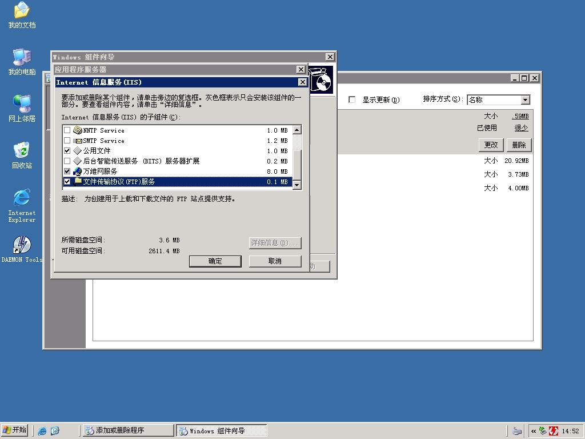
Task: Click the keyboard language bar icon
Action: pyautogui.click(x=517, y=431)
